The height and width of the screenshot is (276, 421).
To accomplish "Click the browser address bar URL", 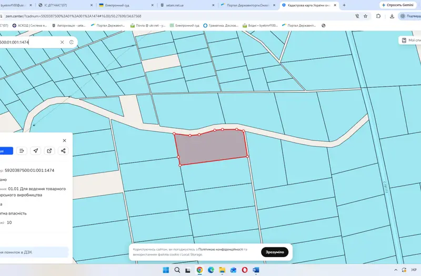I will [73, 16].
